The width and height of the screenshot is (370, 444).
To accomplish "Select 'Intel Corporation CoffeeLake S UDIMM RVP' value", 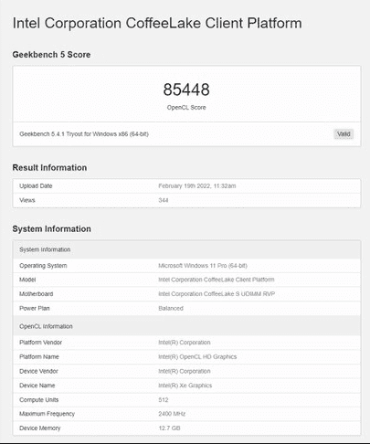I will (217, 294).
